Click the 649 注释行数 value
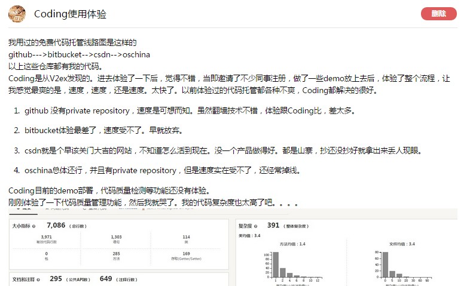The height and width of the screenshot is (286, 470). [106, 278]
